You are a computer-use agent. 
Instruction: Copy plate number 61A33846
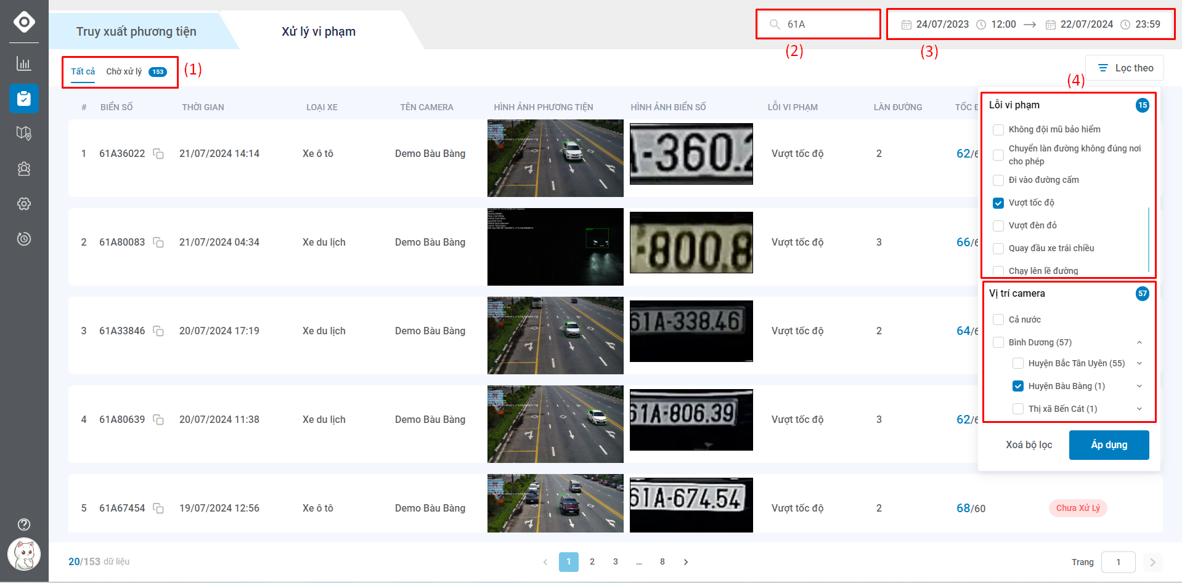click(158, 331)
